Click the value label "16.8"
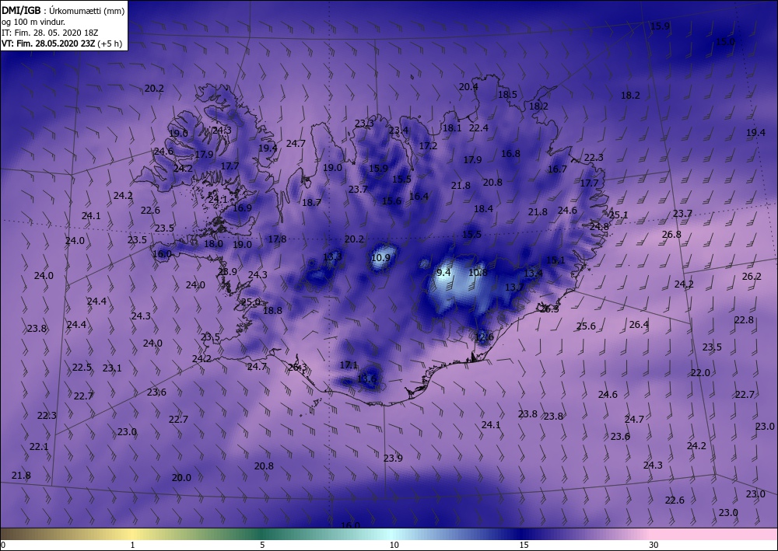Image resolution: width=778 pixels, height=551 pixels. 510,154
